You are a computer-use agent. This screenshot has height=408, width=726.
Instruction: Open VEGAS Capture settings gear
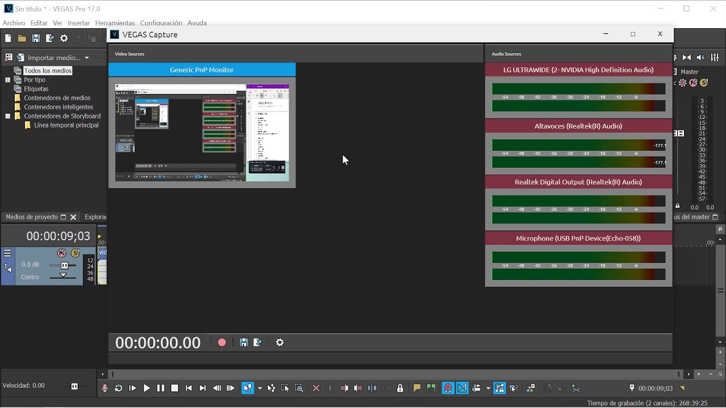280,342
